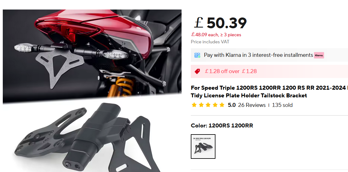The height and width of the screenshot is (172, 348).
Task: Click the Speed Triple license plate holder title
Action: point(269,92)
